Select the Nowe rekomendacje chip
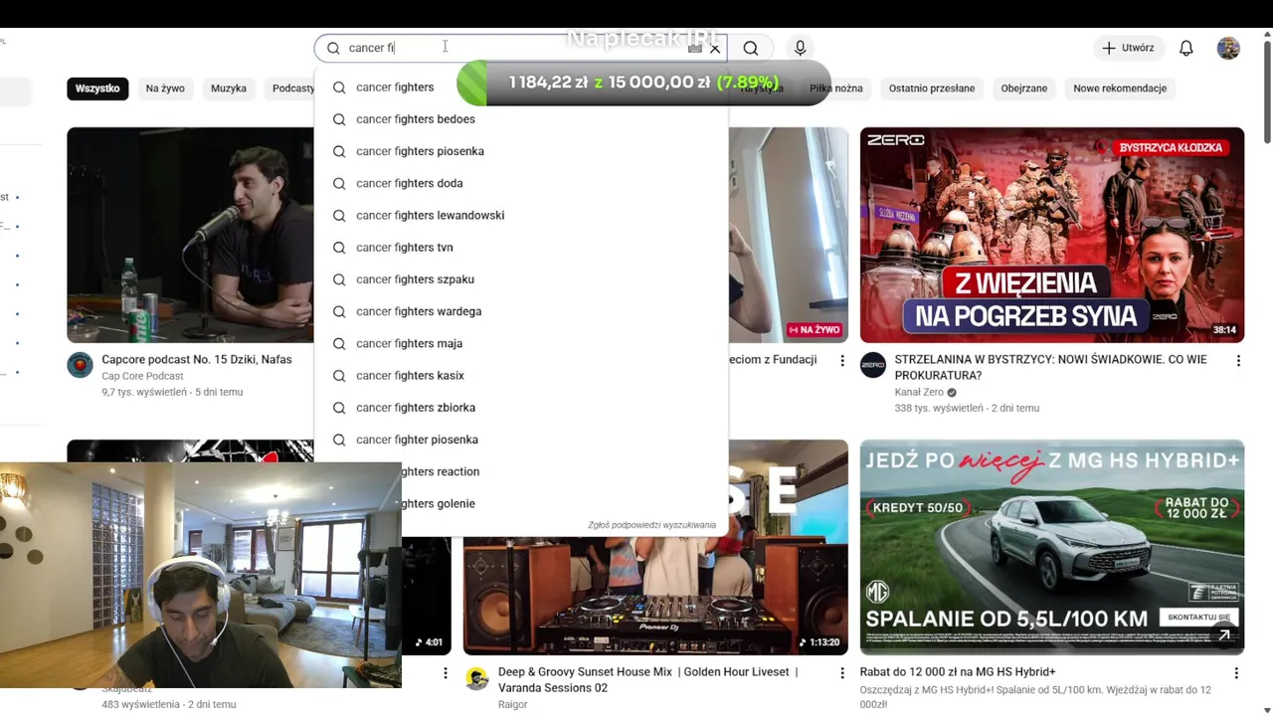The image size is (1273, 716). (1120, 89)
